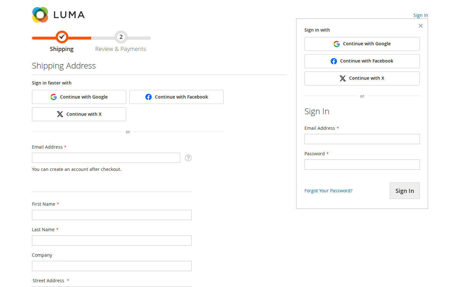Click the Shipping step checkmark icon

pos(62,37)
